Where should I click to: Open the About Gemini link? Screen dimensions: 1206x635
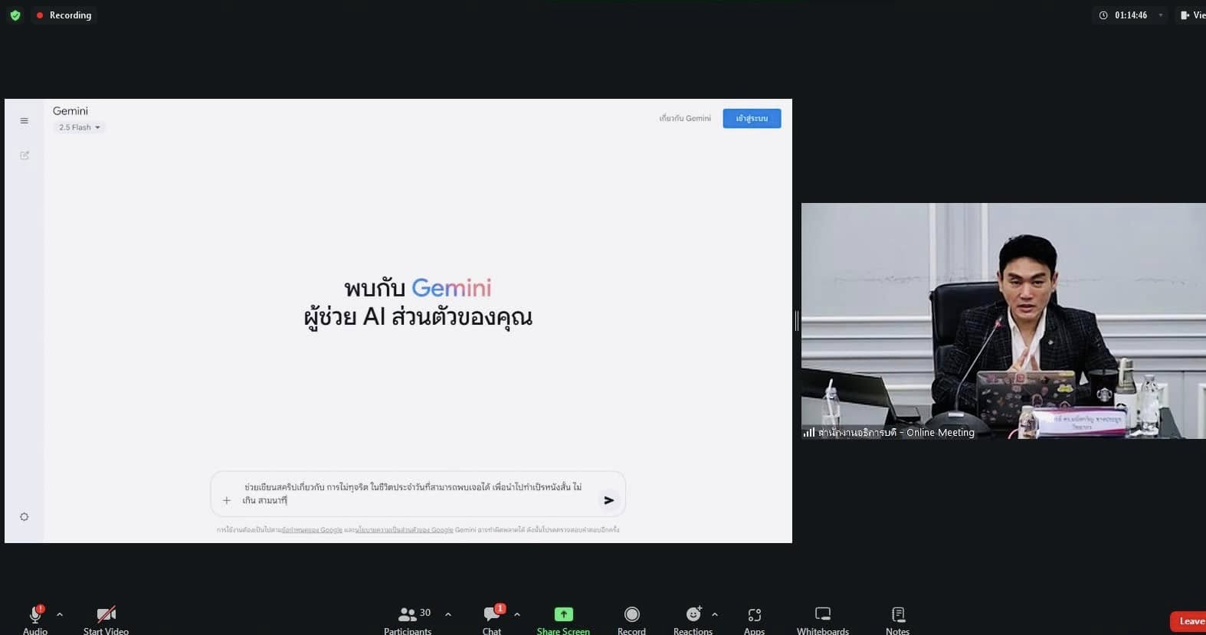pos(685,119)
